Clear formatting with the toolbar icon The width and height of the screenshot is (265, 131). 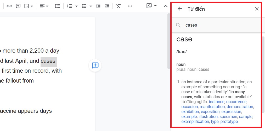pos(119,6)
